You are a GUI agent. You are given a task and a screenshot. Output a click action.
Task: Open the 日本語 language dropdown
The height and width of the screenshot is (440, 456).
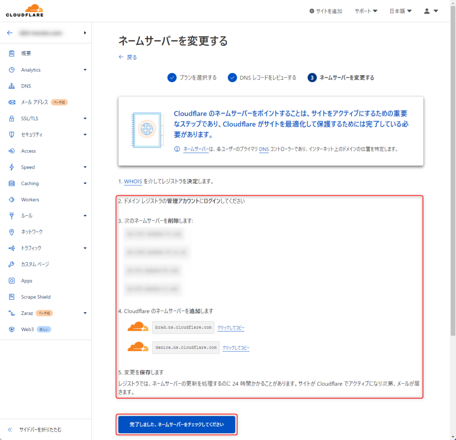(x=400, y=11)
